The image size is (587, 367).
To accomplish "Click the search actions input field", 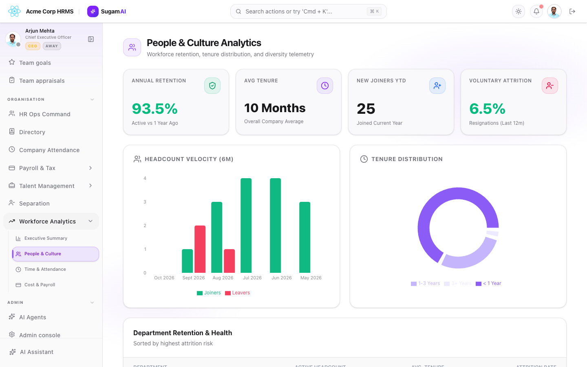I will (x=309, y=11).
